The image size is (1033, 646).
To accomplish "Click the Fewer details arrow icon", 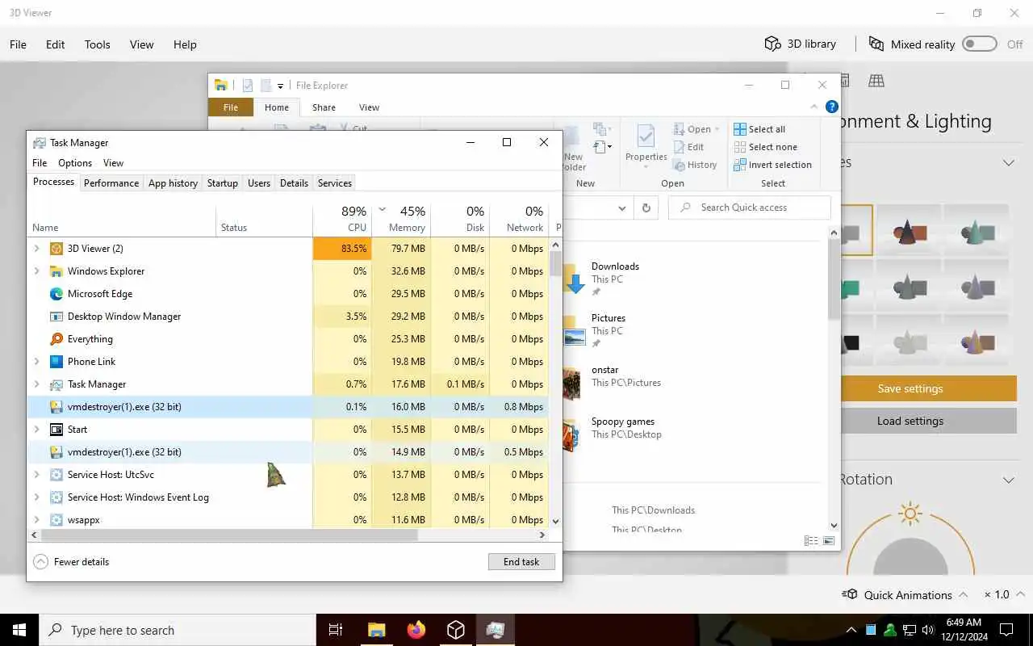I will pos(40,562).
